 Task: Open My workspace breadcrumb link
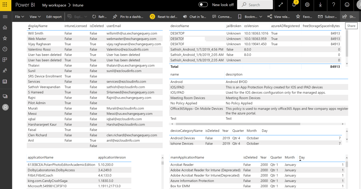(x=54, y=5)
